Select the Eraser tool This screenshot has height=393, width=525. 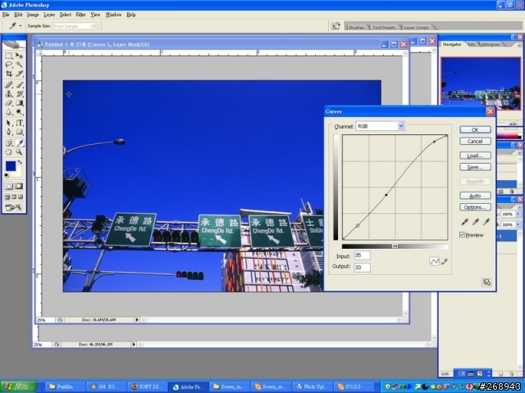tap(9, 103)
